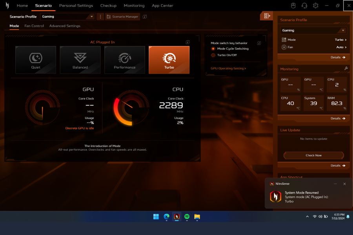
Task: Collapse the right sidebar panel toggle
Action: pos(266,16)
